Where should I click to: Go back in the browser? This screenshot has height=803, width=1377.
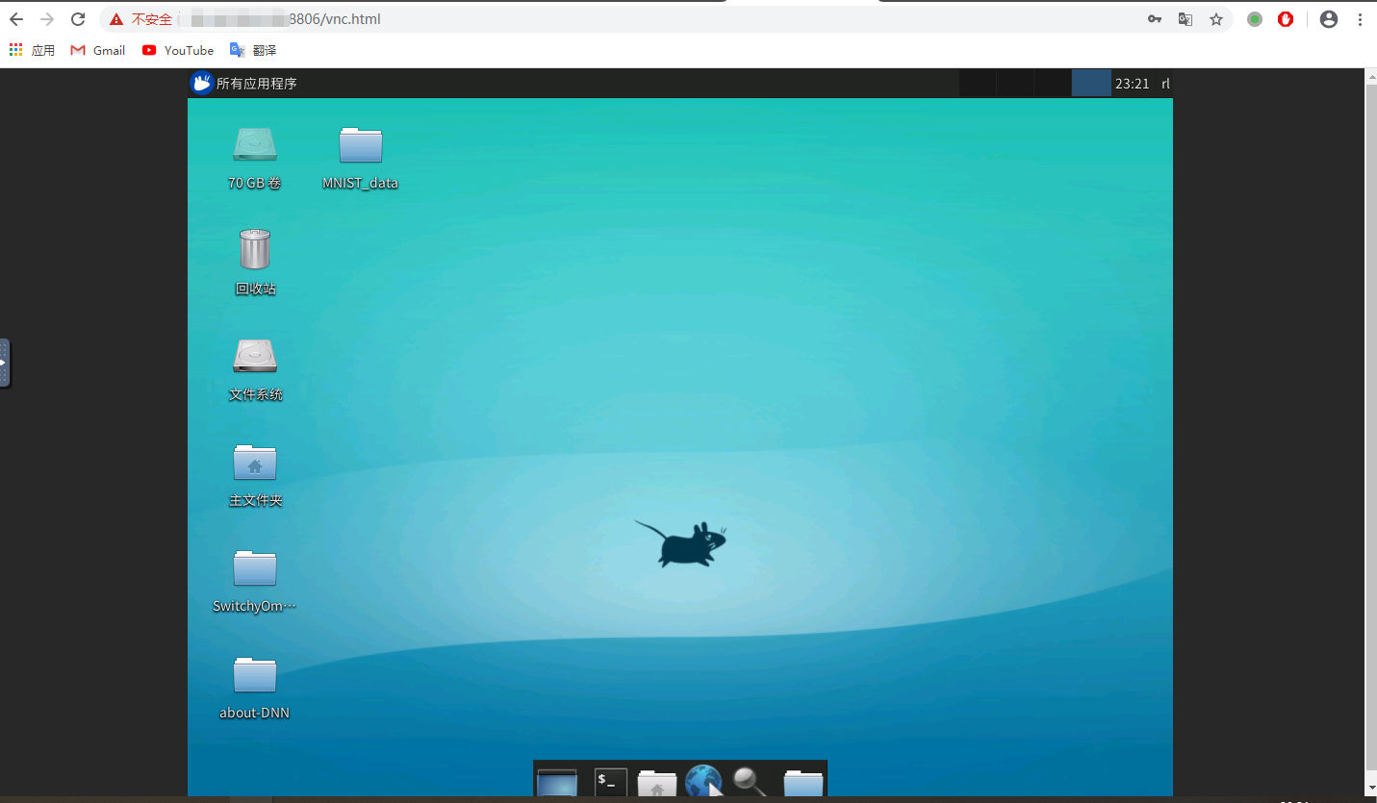click(16, 19)
